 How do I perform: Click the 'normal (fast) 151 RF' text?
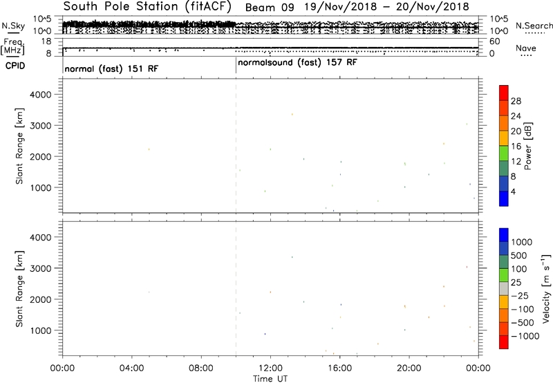click(111, 68)
